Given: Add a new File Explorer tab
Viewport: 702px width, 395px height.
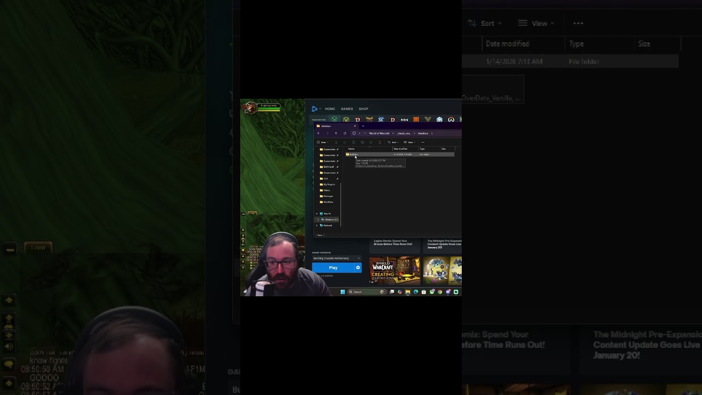Looking at the screenshot, I should 363,126.
